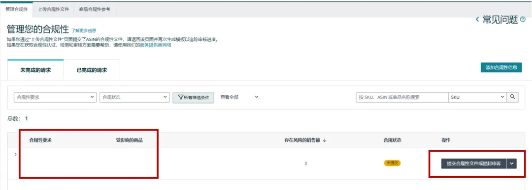Collapse 常见问题 panel with left chevron
This screenshot has height=190, width=532.
[x=477, y=20]
